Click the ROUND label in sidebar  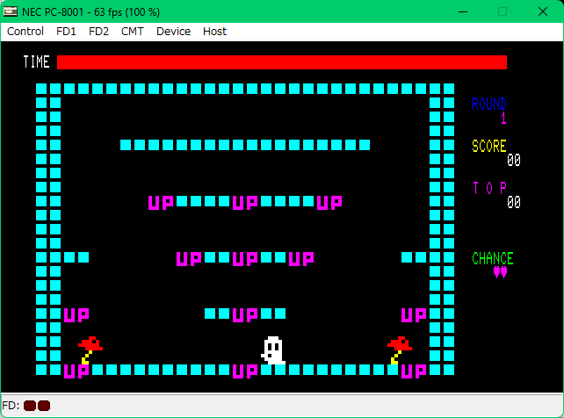[488, 104]
